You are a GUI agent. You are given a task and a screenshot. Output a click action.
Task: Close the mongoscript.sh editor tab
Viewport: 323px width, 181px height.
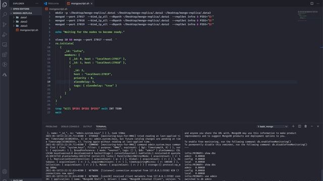pos(92,4)
